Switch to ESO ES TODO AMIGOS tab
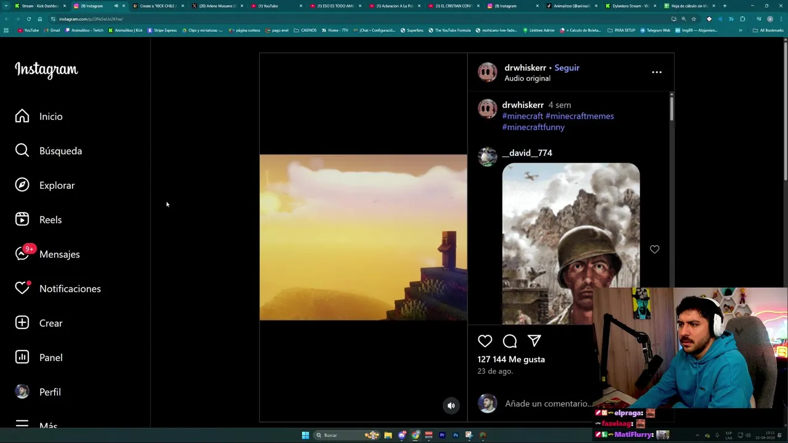788x443 pixels. 336,6
